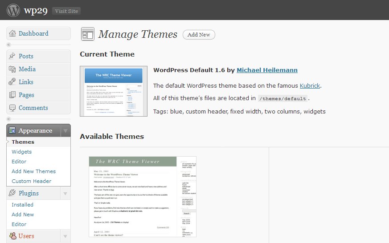Click the WordPress logo icon
The height and width of the screenshot is (243, 389).
(13, 10)
